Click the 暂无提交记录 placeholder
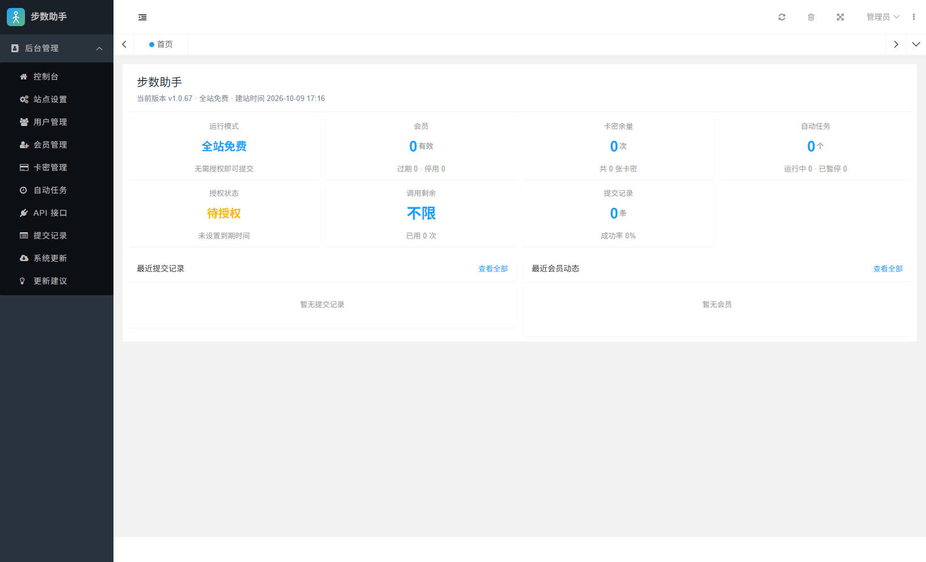 (x=322, y=305)
